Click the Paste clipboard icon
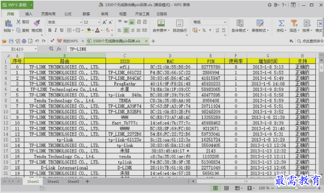Image resolution: width=324 pixels, height=193 pixels. 8,24
